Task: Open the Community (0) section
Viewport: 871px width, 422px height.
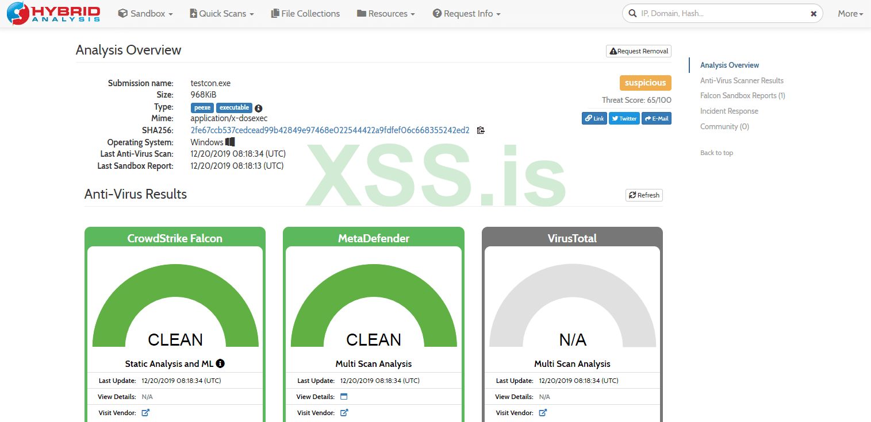Action: click(x=724, y=127)
